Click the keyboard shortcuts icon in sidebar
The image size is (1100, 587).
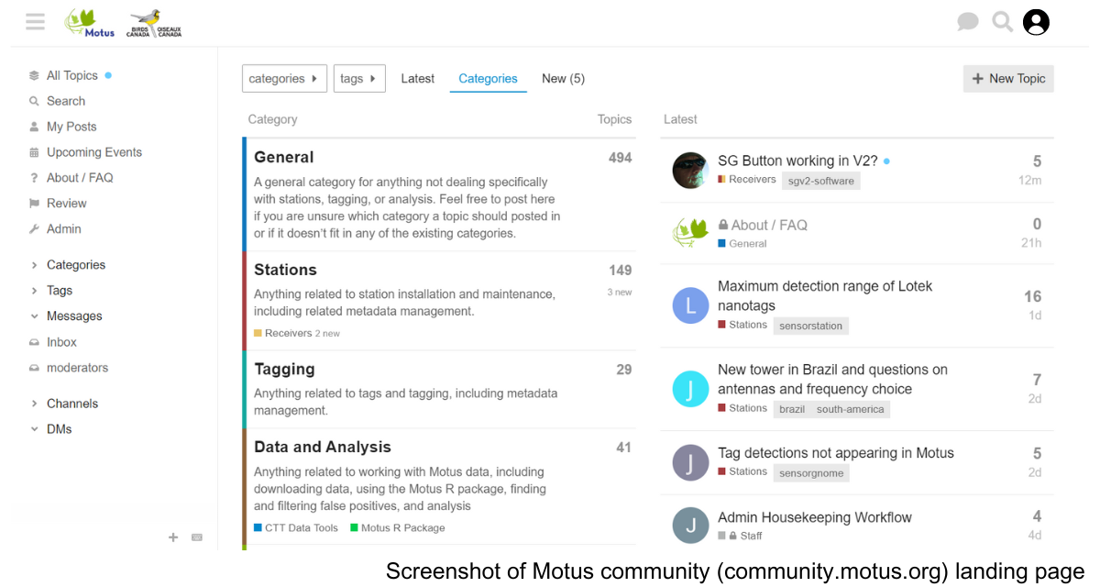197,537
